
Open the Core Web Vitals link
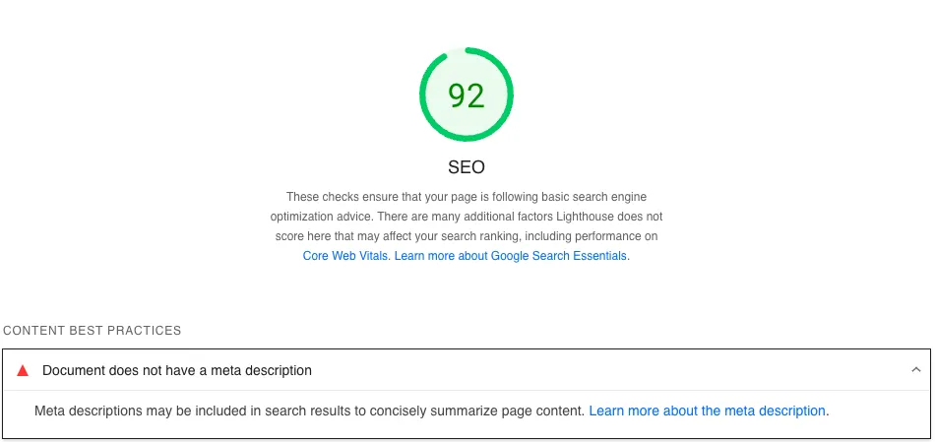point(346,256)
